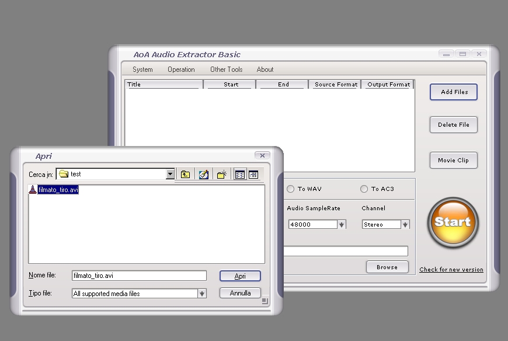The width and height of the screenshot is (508, 341).
Task: Click the Apri button to open file
Action: [x=240, y=276]
